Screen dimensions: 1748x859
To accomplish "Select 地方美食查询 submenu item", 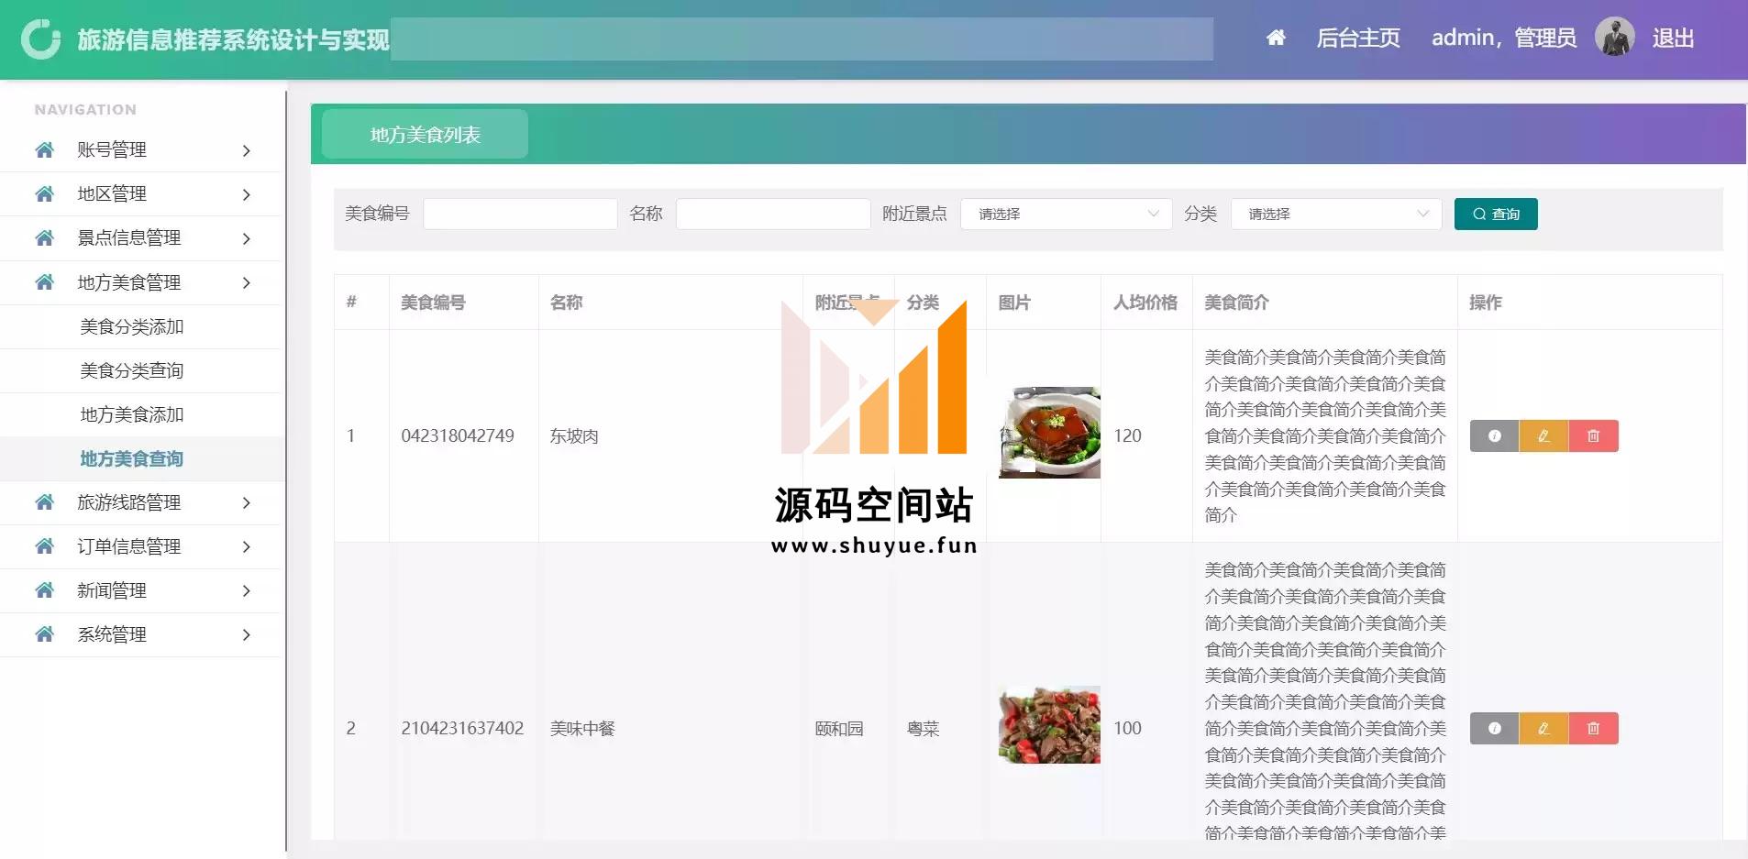I will click(132, 458).
